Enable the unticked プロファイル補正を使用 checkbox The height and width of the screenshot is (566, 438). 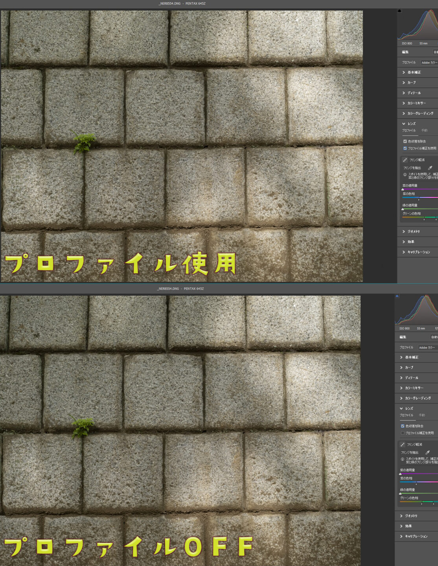tap(403, 433)
